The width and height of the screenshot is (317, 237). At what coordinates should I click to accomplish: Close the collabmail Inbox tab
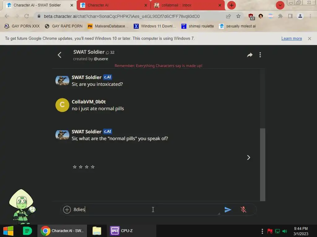(219, 5)
